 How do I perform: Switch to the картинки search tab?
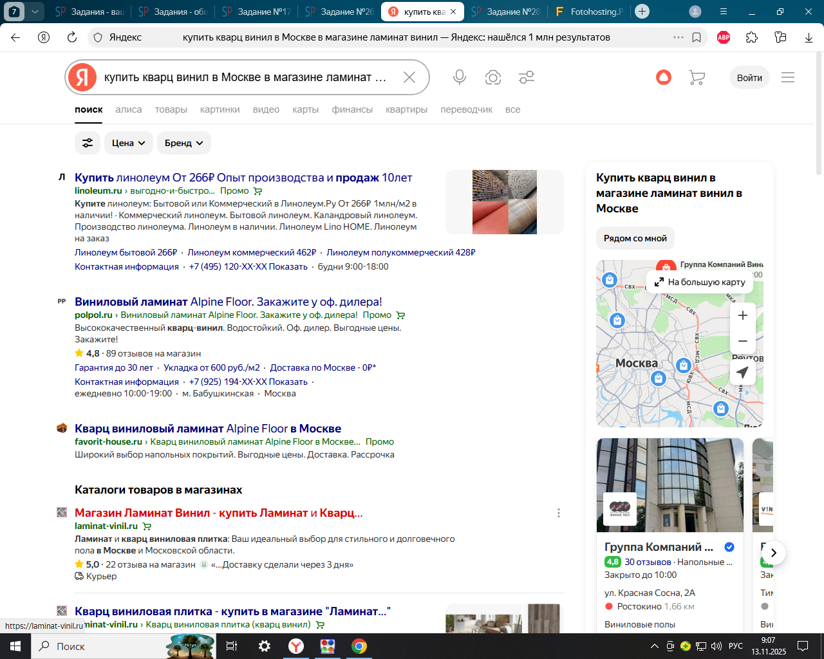220,109
